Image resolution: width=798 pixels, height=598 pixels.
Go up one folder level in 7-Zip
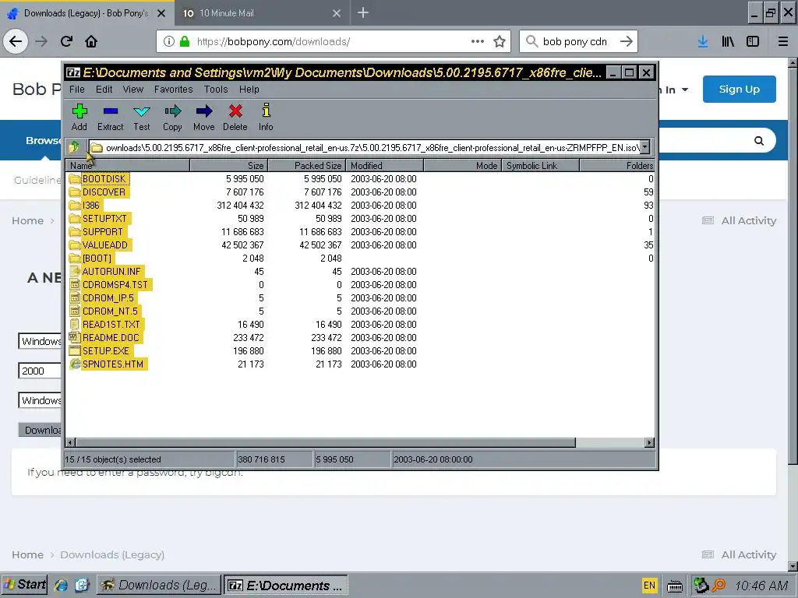(74, 147)
